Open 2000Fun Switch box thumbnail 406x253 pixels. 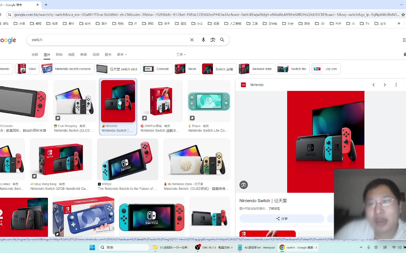click(161, 101)
